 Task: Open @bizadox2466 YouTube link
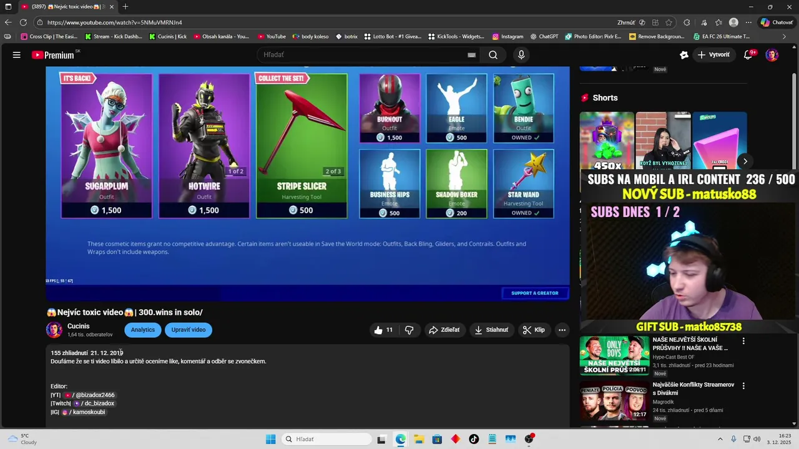coord(89,395)
